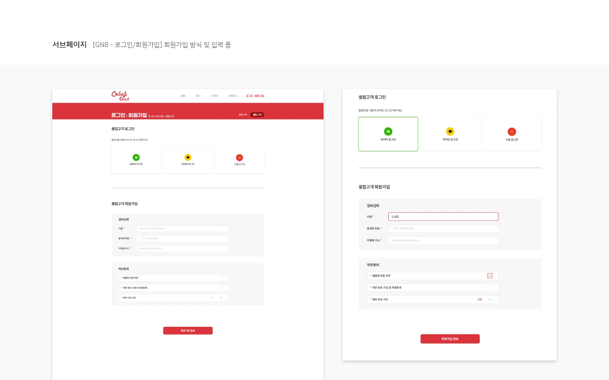Select the 셀럽 고객 pill tab
Image resolution: width=609 pixels, height=380 pixels.
coord(257,114)
